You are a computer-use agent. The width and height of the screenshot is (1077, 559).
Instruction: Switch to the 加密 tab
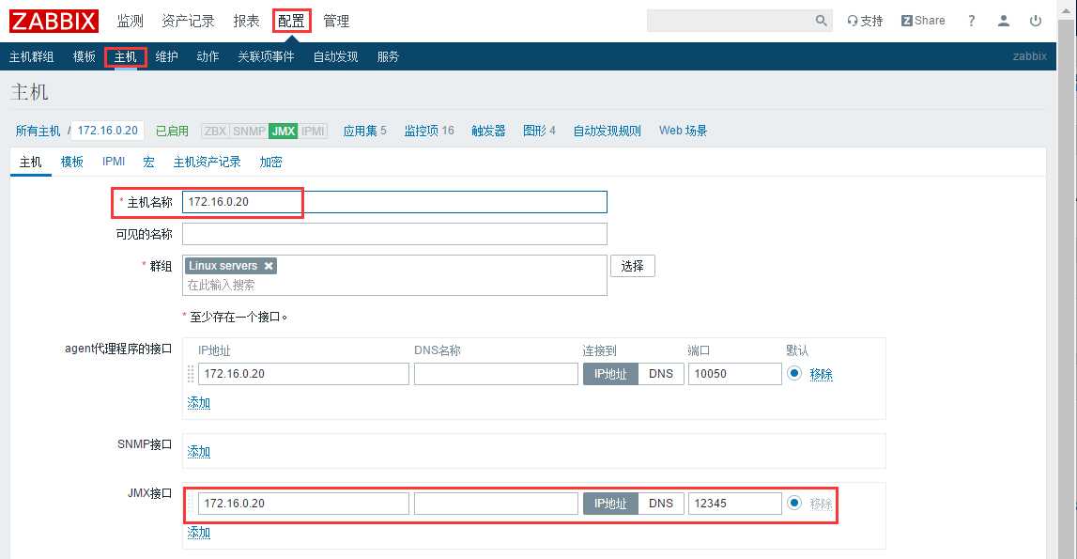tap(270, 163)
